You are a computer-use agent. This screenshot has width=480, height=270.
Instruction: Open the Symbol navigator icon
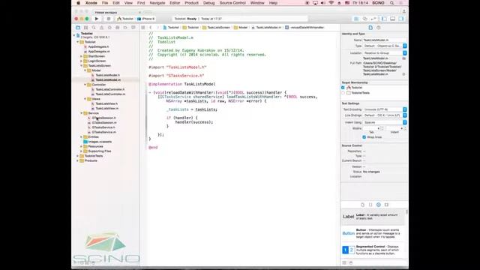[85, 28]
